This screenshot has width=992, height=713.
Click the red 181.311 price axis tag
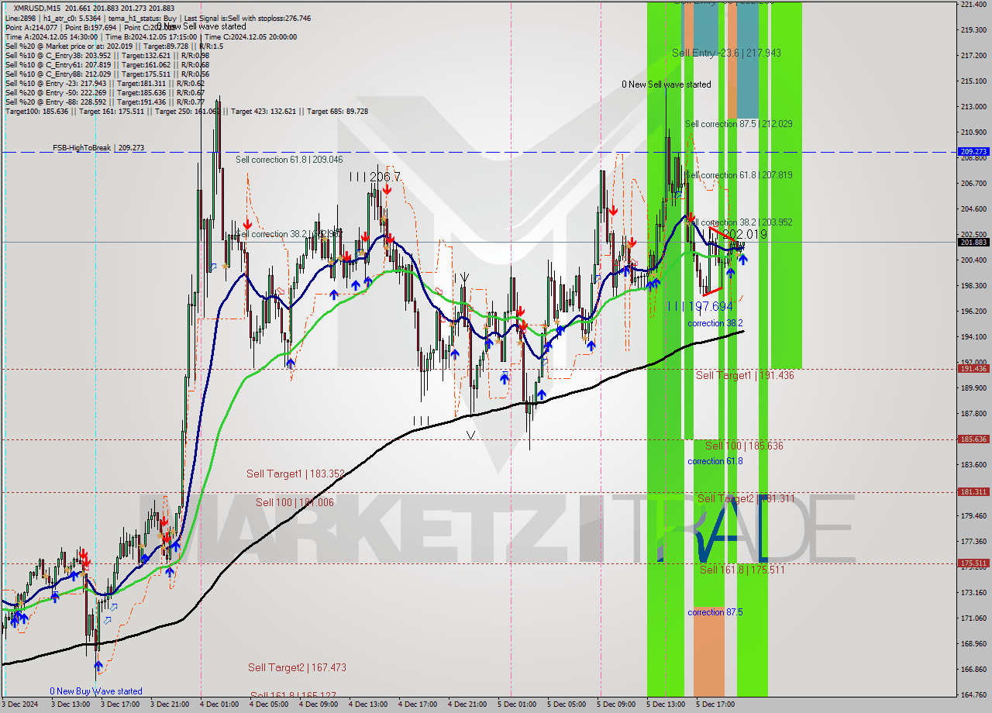click(973, 491)
